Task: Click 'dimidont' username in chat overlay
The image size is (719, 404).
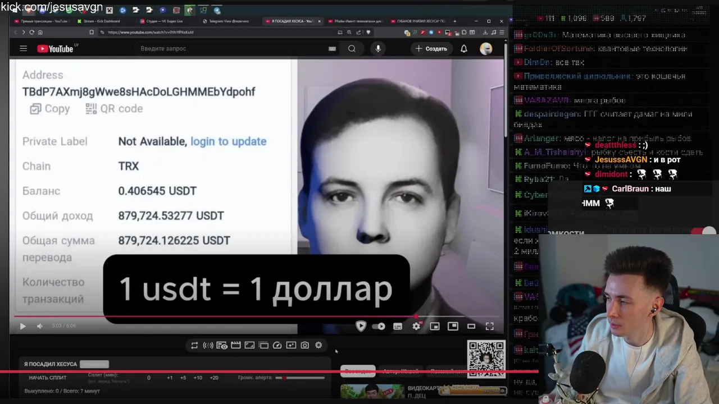Action: [x=611, y=175]
